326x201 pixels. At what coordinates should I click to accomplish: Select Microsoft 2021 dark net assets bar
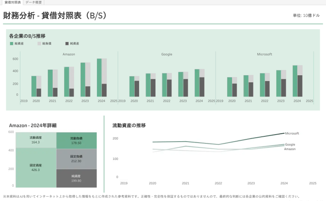[x=251, y=89]
